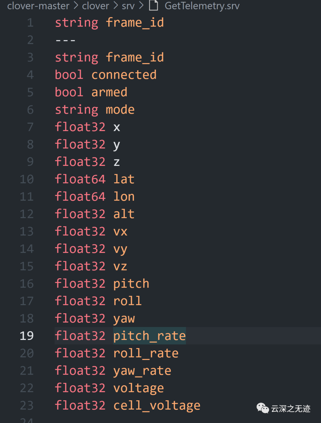
Task: Select the GetTelemetry.srv breadcrumb item
Action: click(202, 6)
